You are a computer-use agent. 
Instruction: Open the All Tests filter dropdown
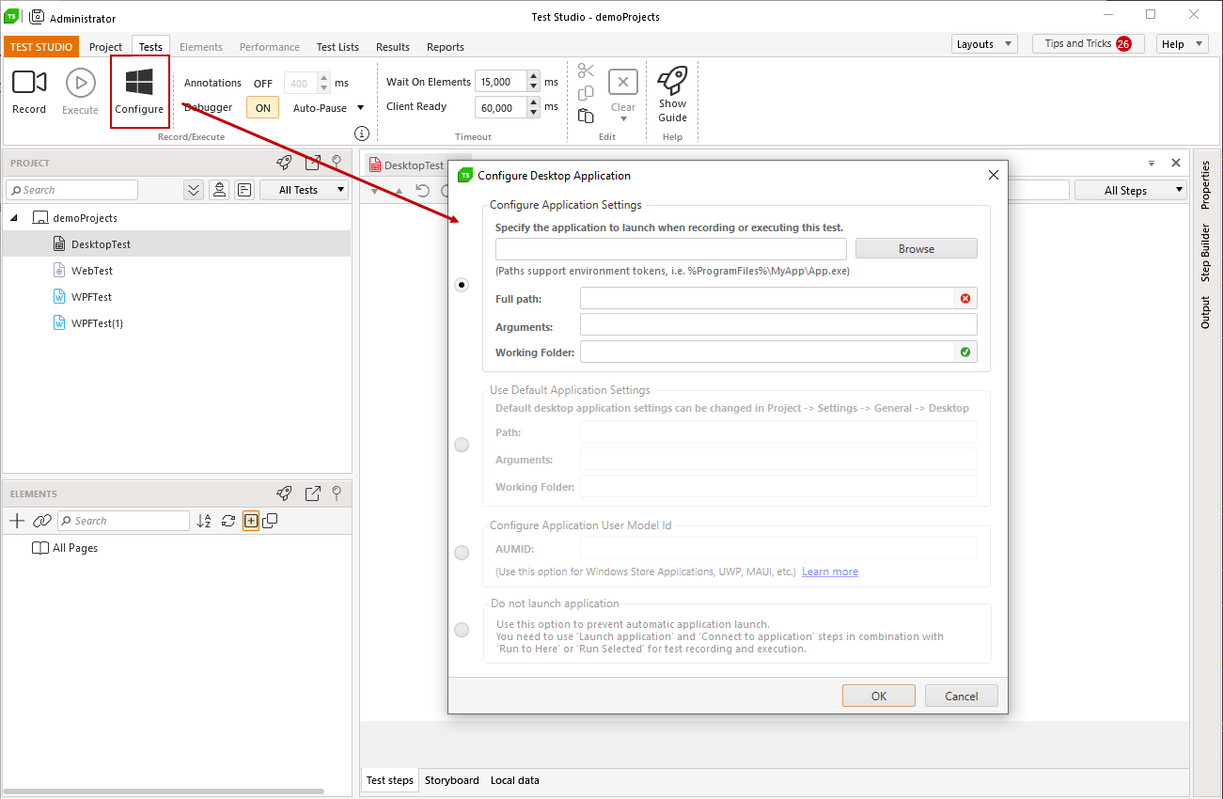pyautogui.click(x=302, y=190)
